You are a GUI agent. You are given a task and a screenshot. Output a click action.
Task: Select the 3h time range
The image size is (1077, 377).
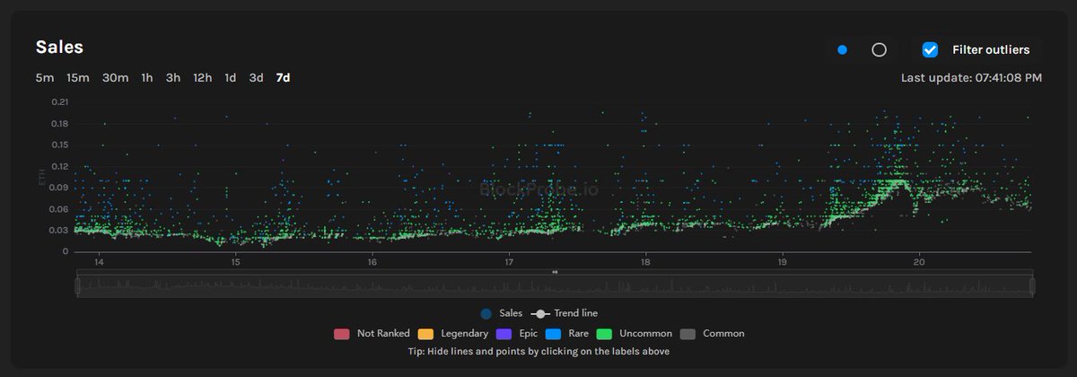(172, 78)
